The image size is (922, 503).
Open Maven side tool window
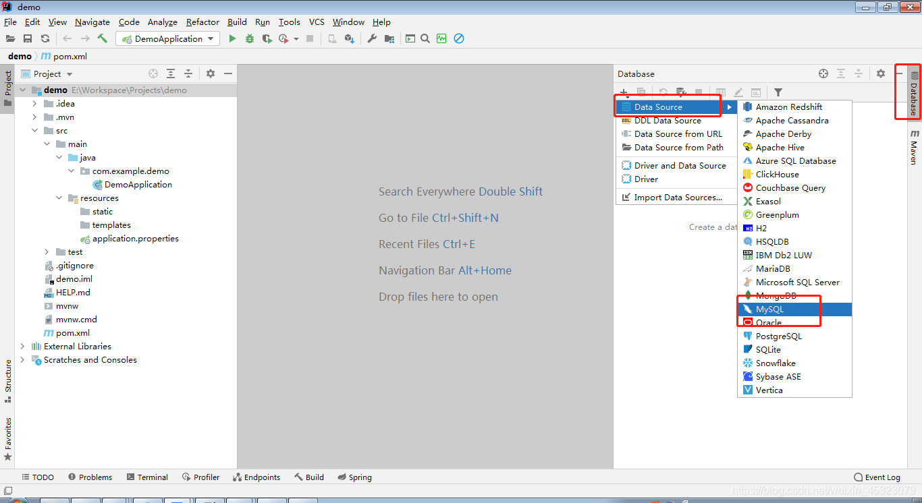point(914,148)
